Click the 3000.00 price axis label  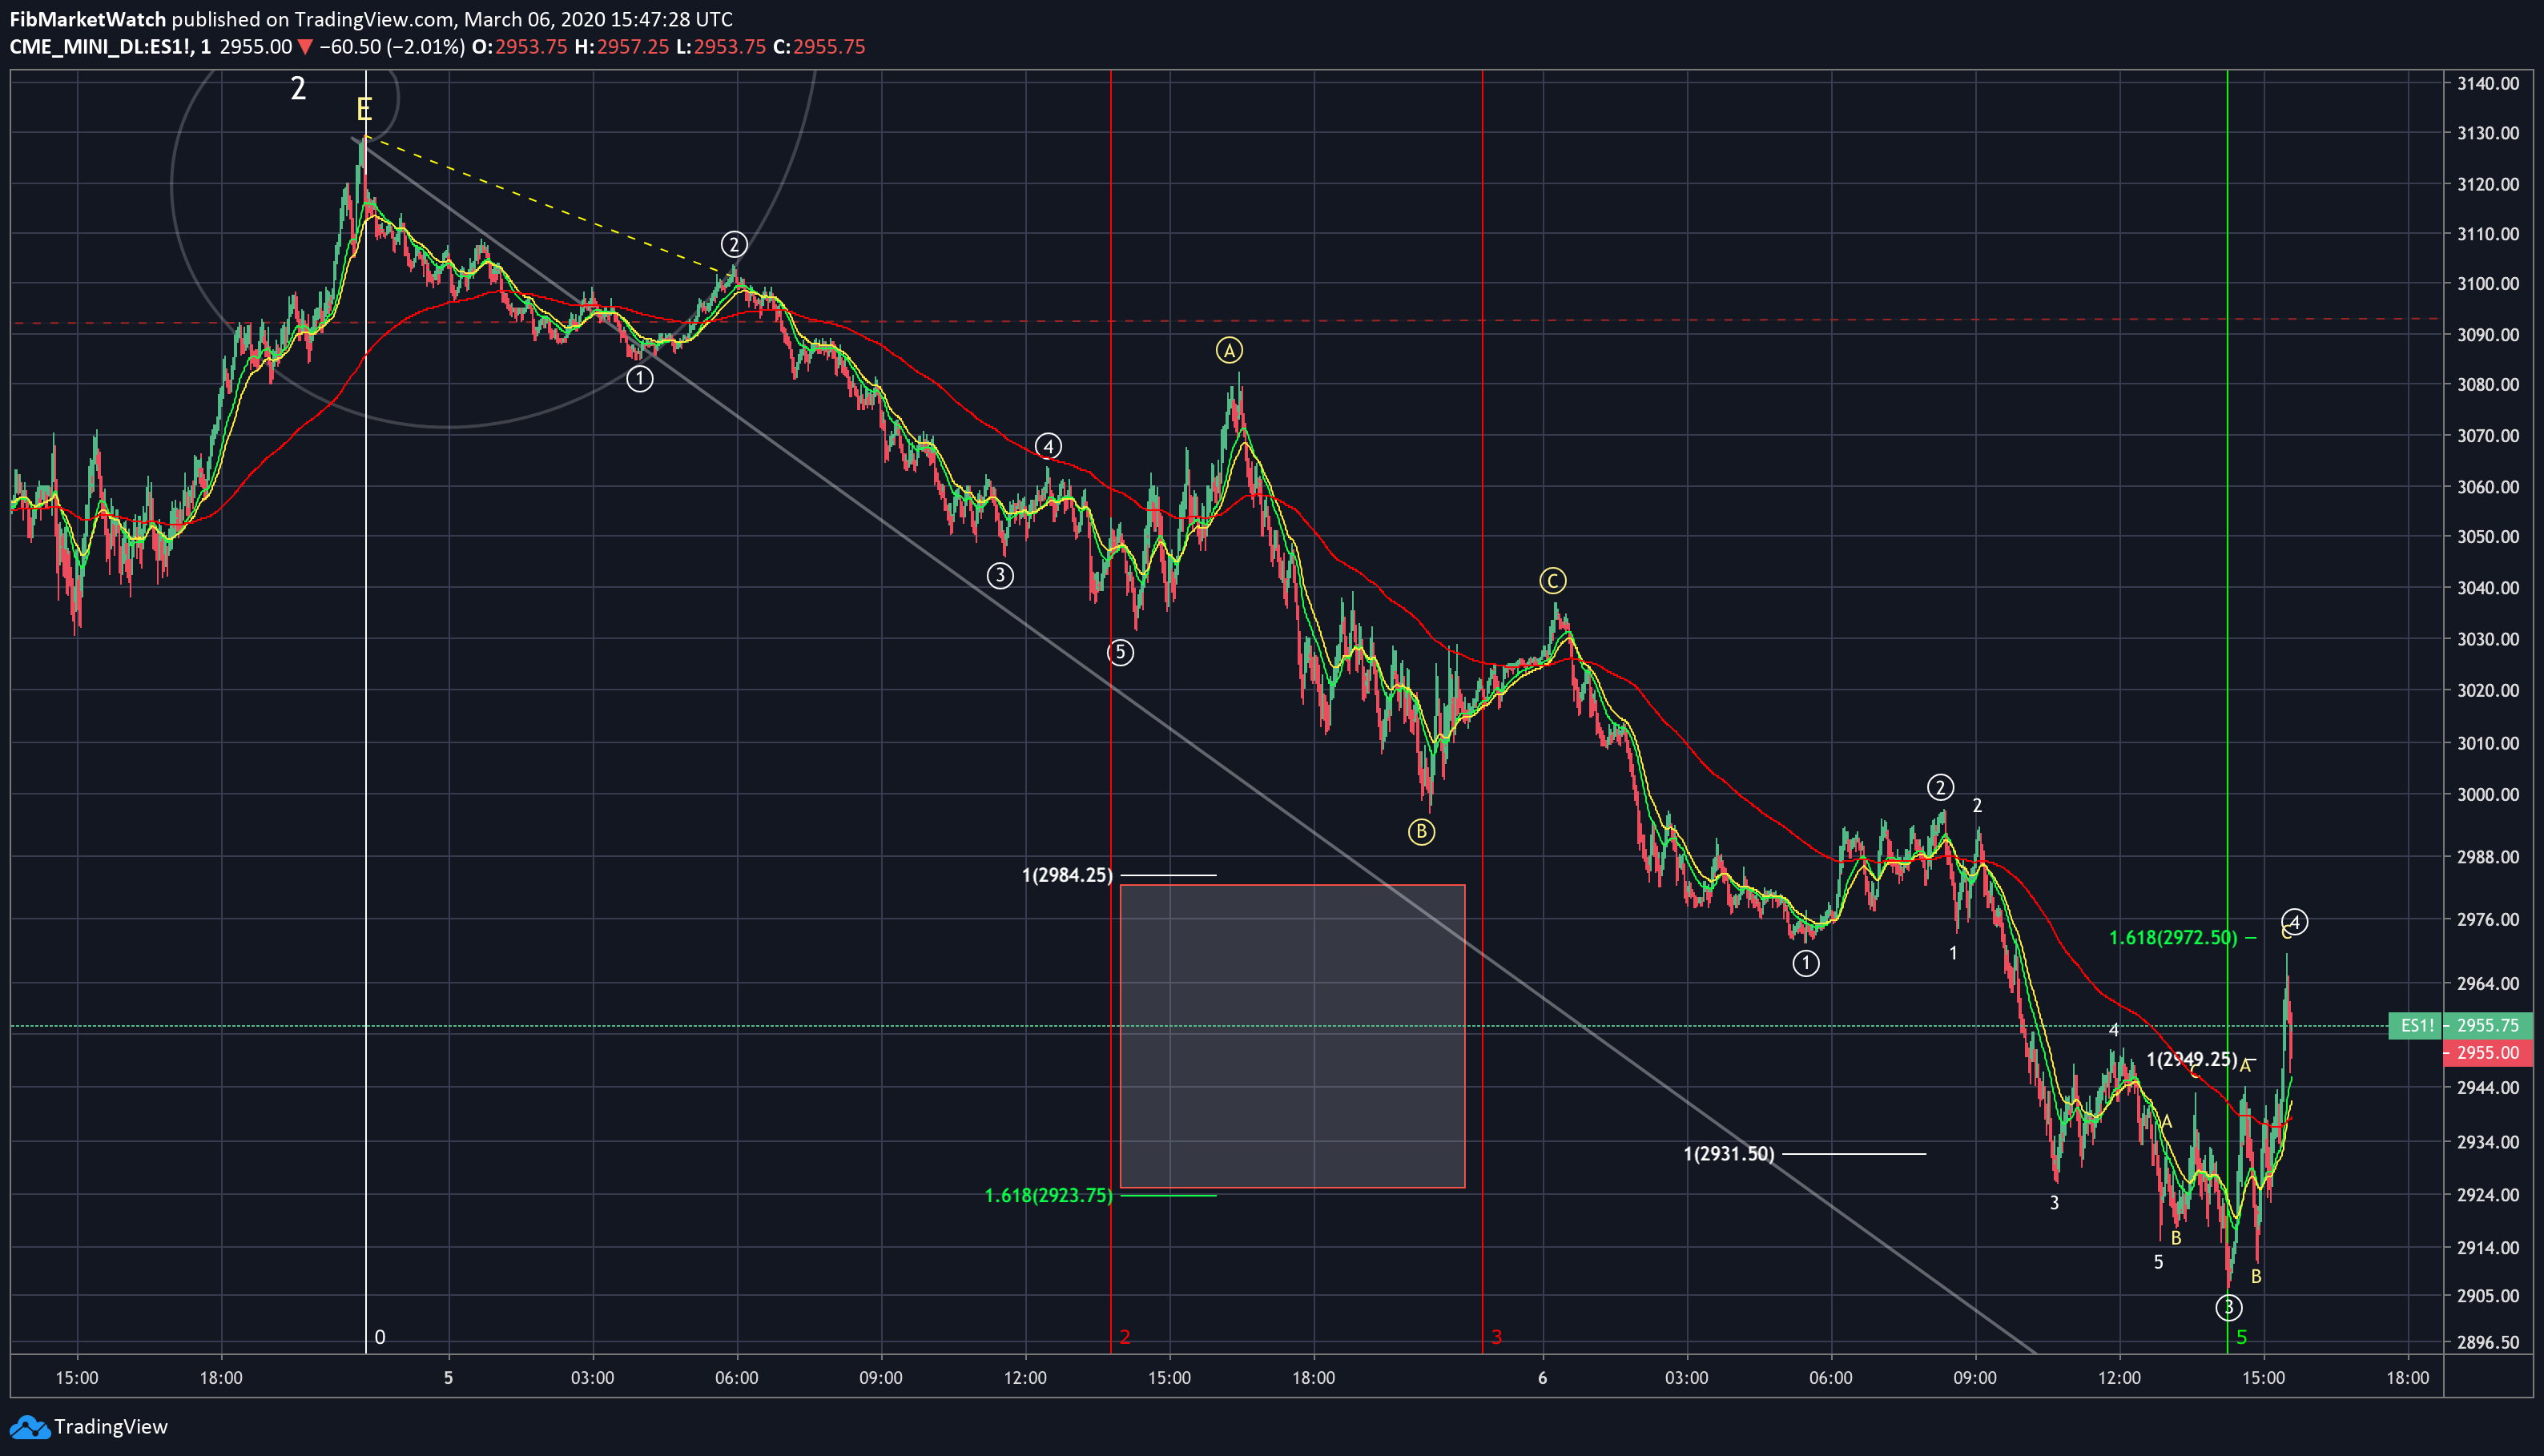point(2488,795)
